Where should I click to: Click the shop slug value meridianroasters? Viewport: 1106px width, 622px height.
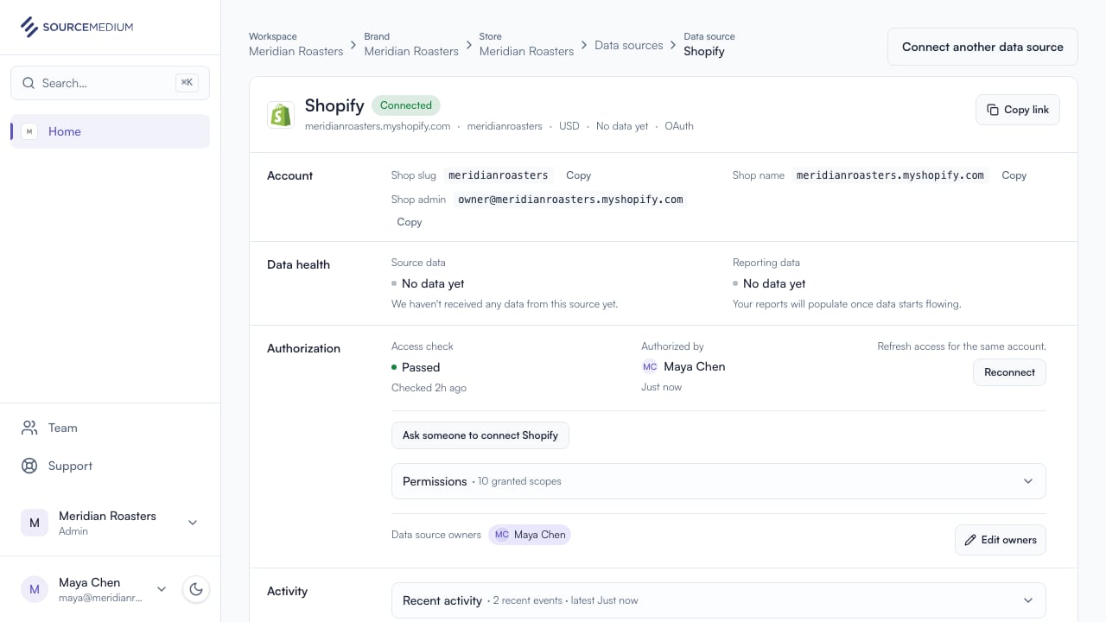click(x=499, y=175)
